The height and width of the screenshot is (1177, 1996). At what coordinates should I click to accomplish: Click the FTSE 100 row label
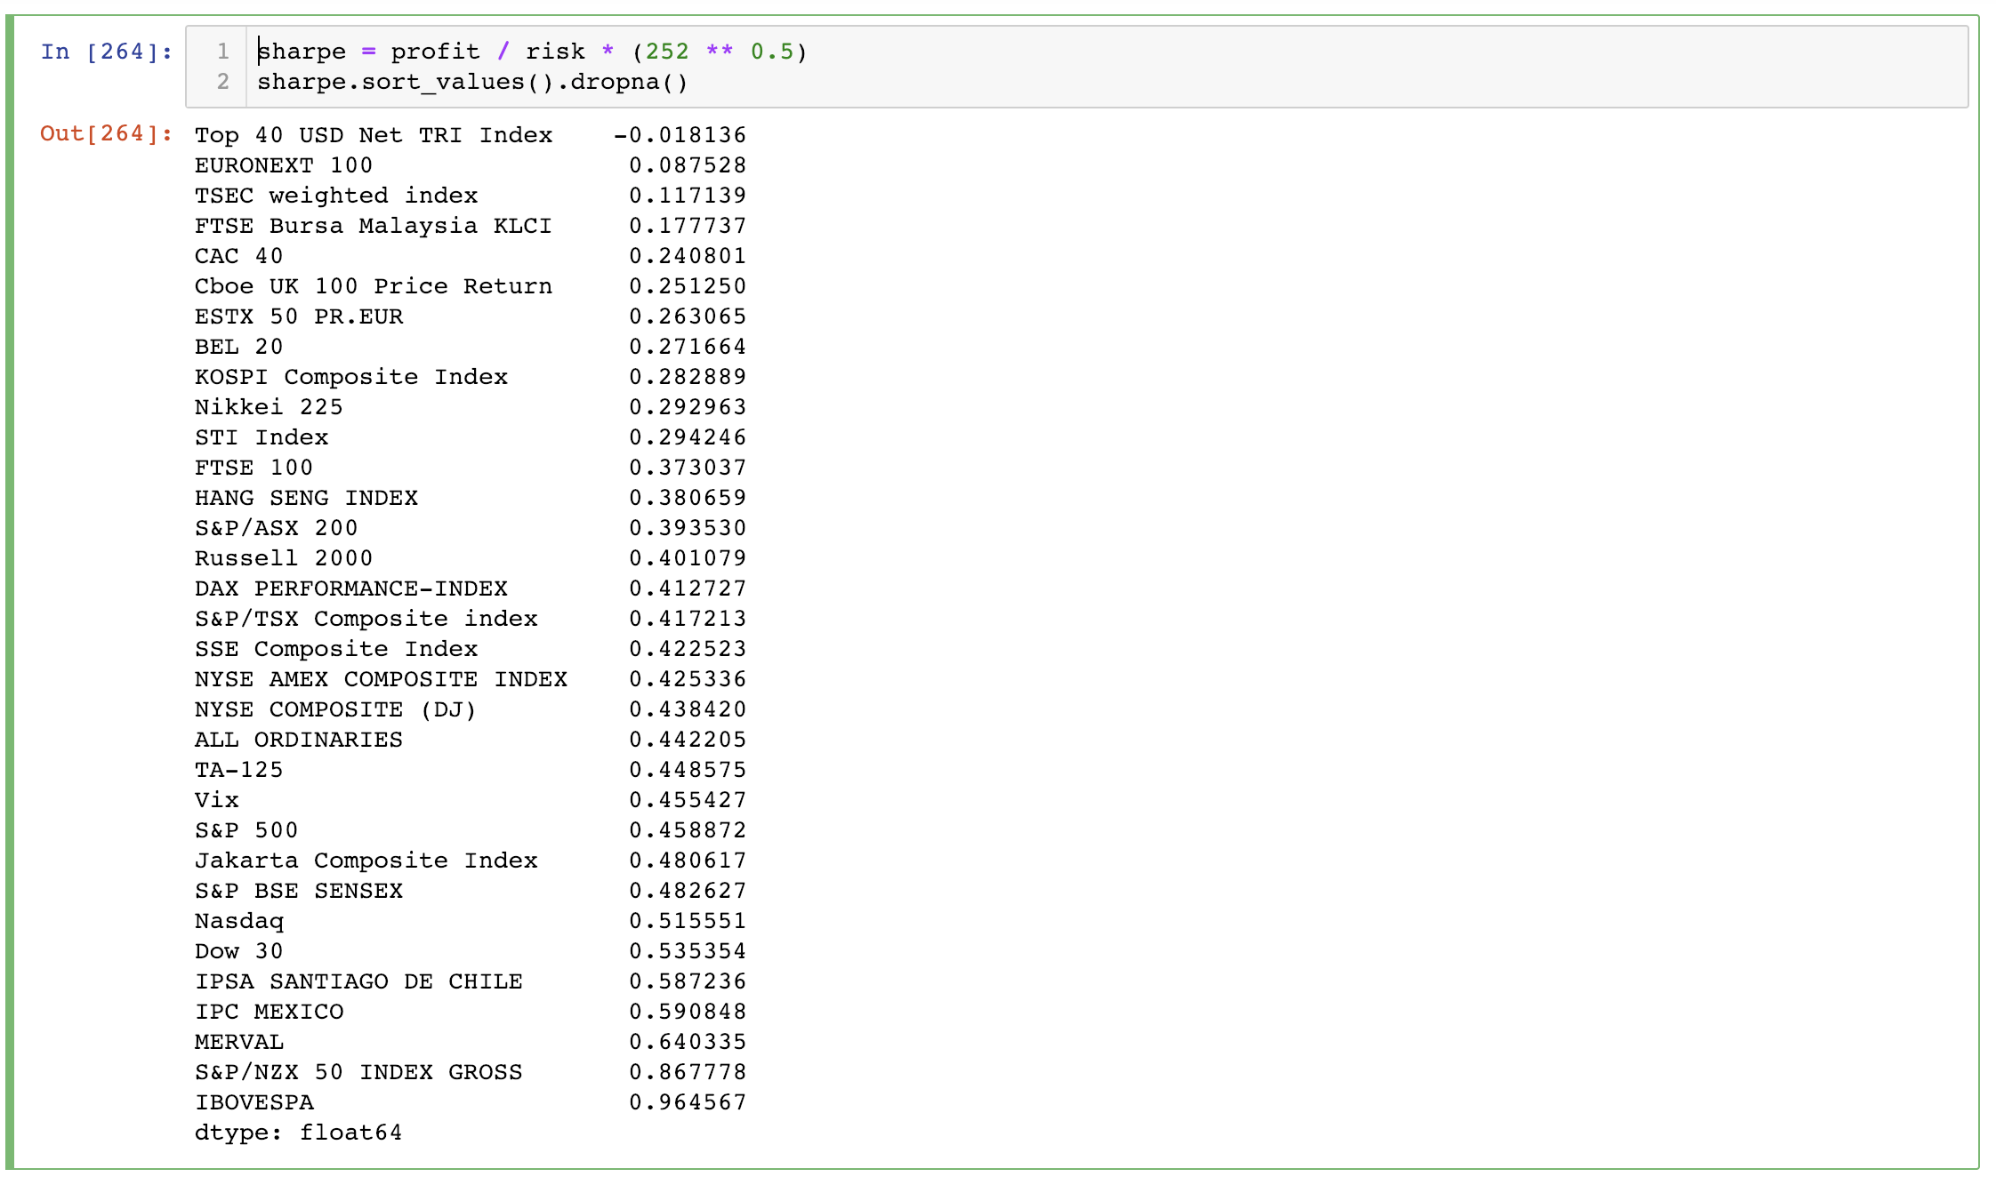(254, 468)
